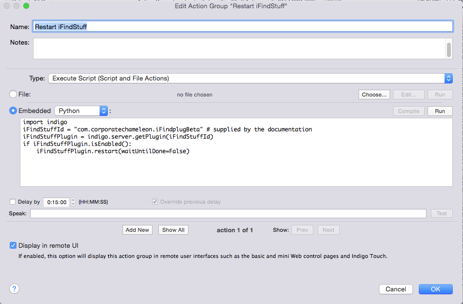Select the File radio button
The image size is (463, 304).
click(x=13, y=94)
